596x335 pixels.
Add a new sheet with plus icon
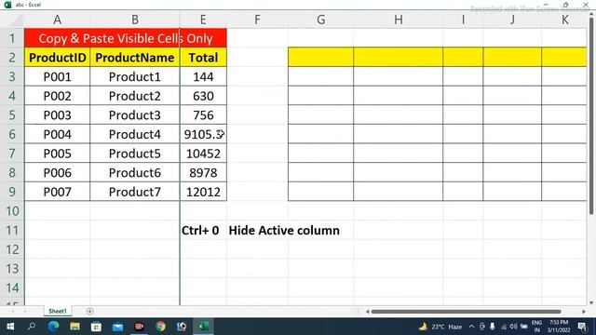89,312
